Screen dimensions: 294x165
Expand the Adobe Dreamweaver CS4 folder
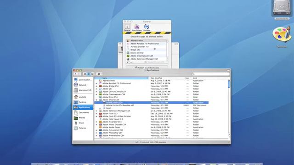tap(96, 94)
